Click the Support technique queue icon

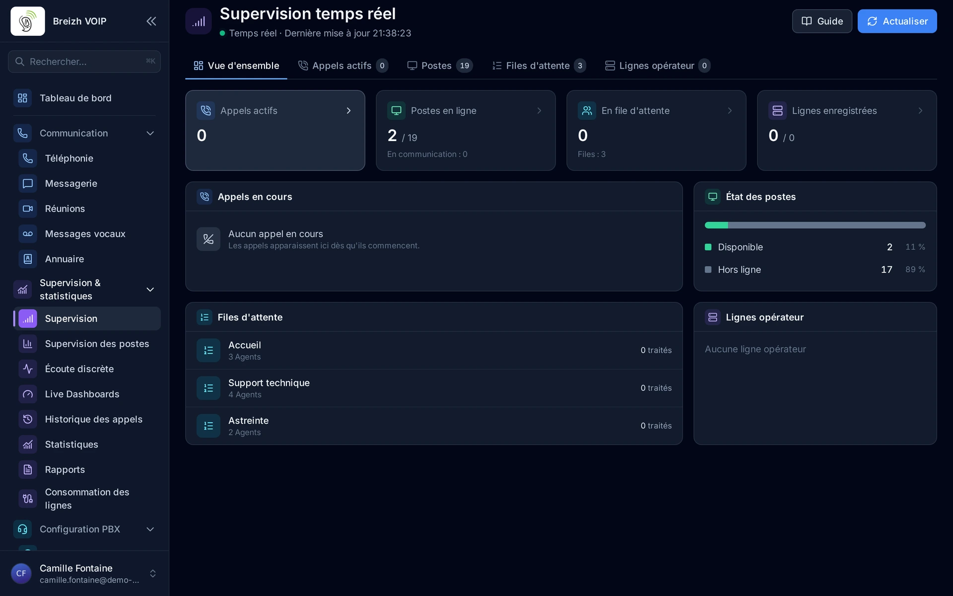[208, 388]
